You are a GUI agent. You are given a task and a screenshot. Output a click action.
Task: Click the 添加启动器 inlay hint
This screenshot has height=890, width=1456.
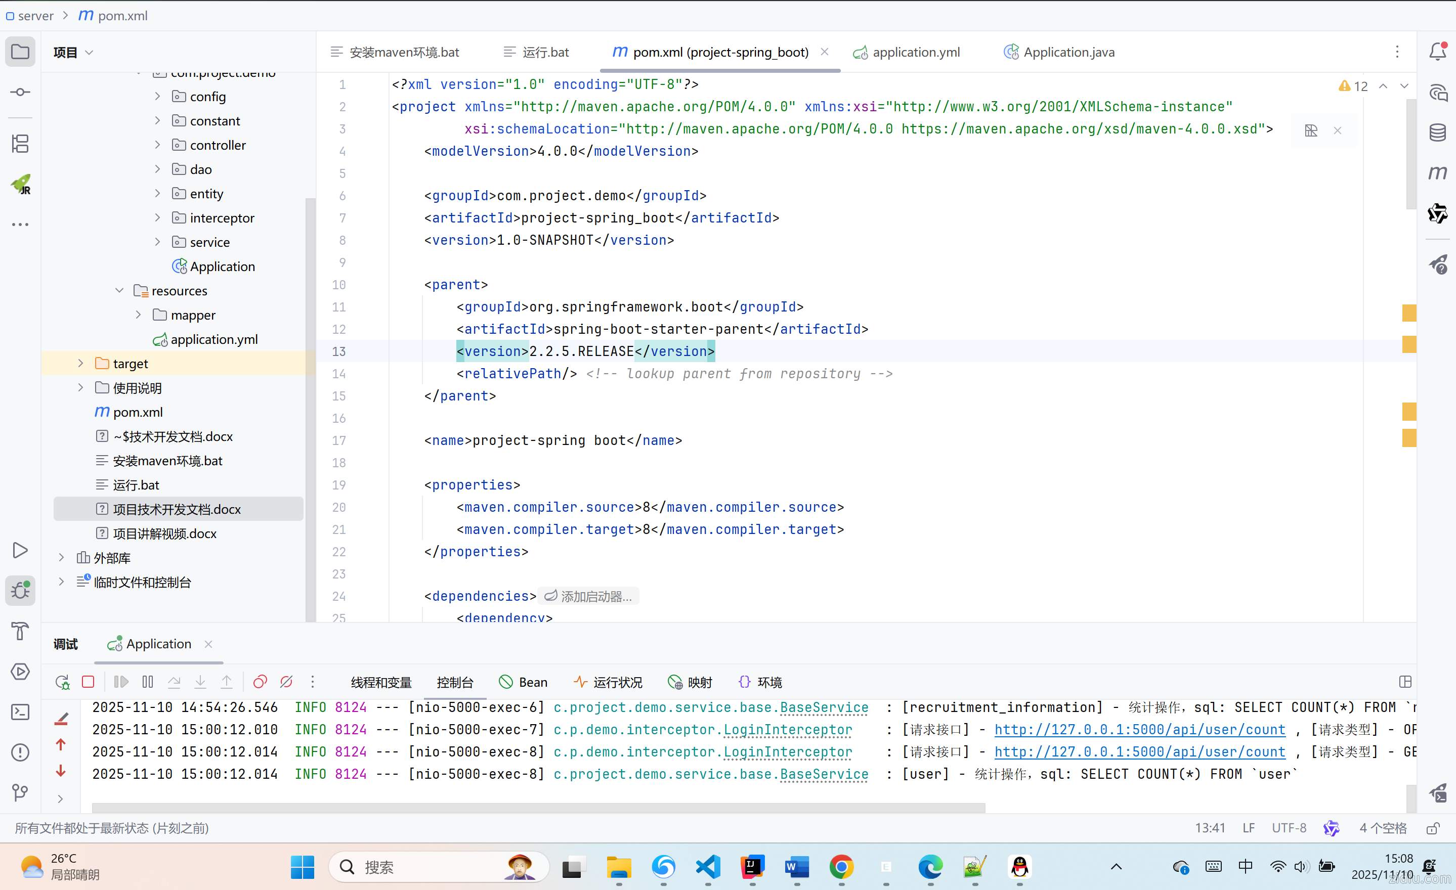588,596
